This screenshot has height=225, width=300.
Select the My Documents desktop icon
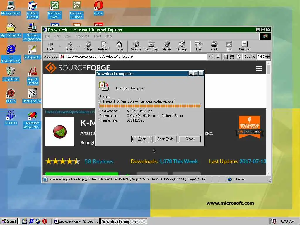tap(11, 30)
